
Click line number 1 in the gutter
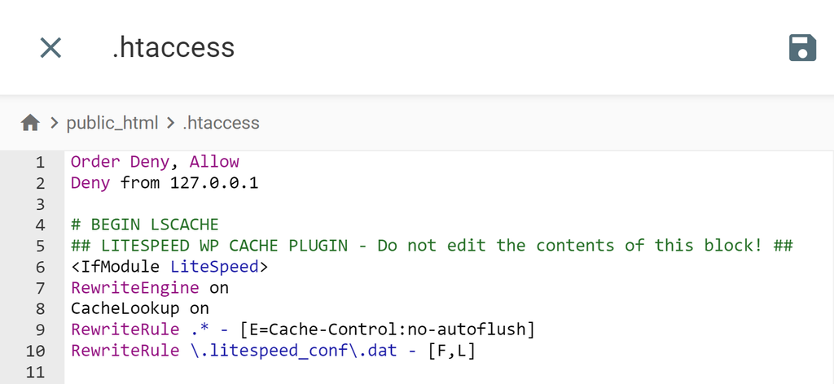click(39, 162)
